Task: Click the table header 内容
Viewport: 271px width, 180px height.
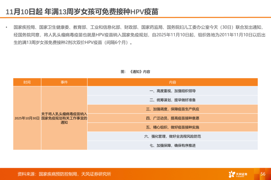Action: 172,82
